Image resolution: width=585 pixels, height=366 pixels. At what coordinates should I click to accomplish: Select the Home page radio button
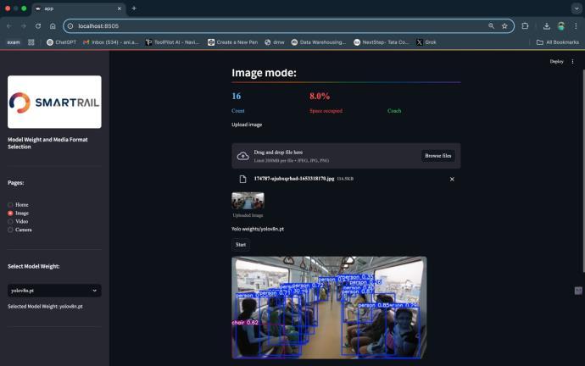(x=10, y=205)
